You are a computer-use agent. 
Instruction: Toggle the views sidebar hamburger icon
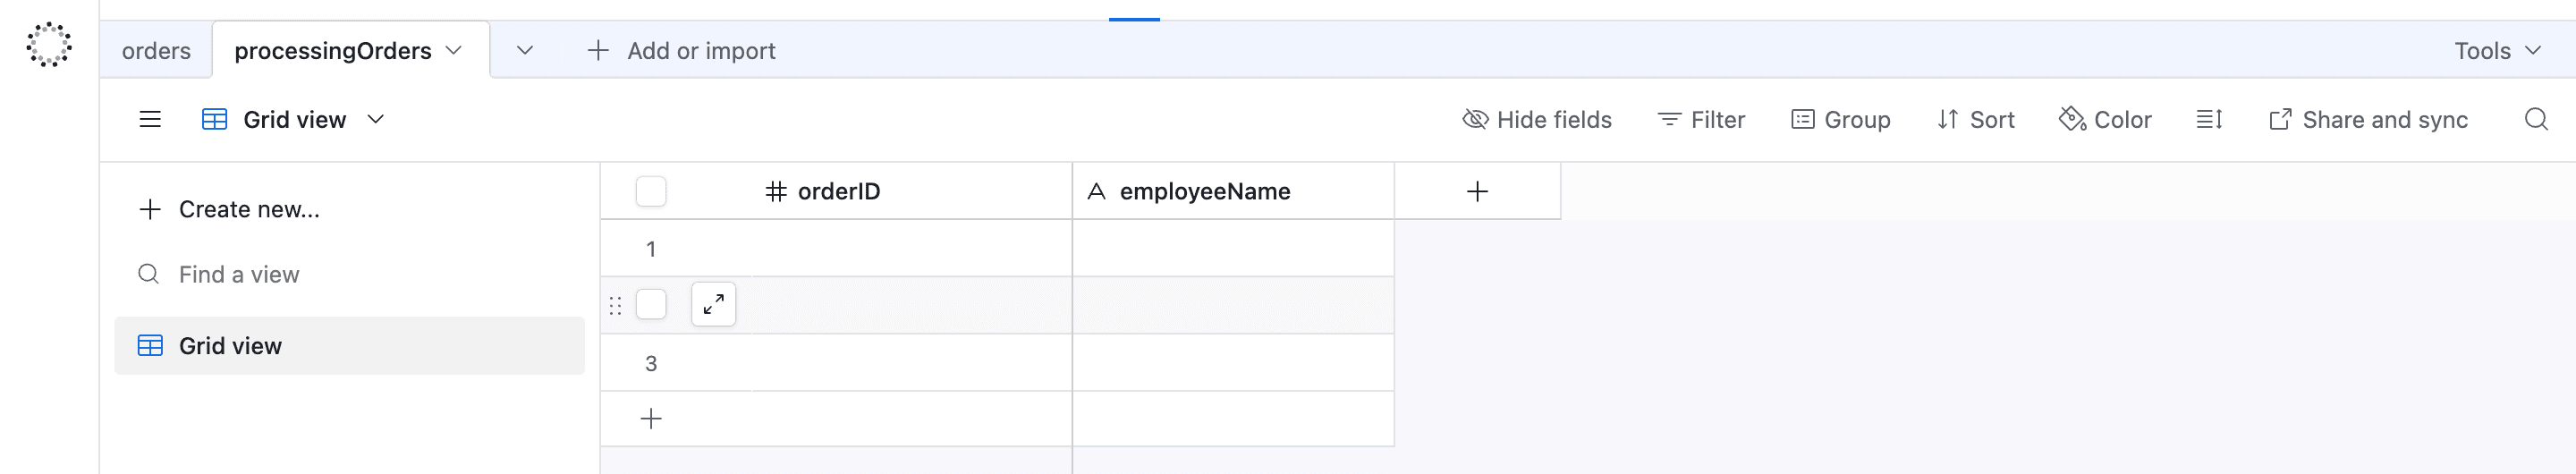coord(150,120)
